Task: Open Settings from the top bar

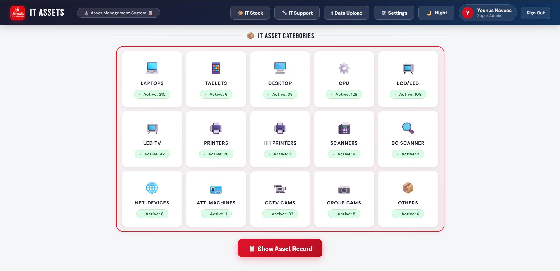Action: tap(394, 13)
